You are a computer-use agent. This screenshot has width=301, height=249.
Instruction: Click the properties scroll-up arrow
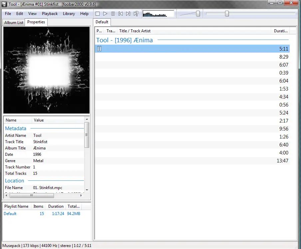(x=87, y=119)
